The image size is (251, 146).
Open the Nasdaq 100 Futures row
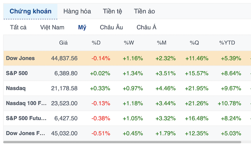click(x=127, y=103)
